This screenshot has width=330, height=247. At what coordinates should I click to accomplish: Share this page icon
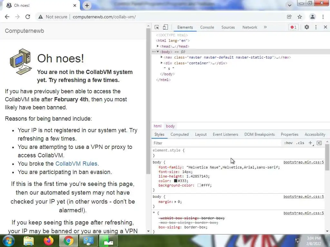289,17
